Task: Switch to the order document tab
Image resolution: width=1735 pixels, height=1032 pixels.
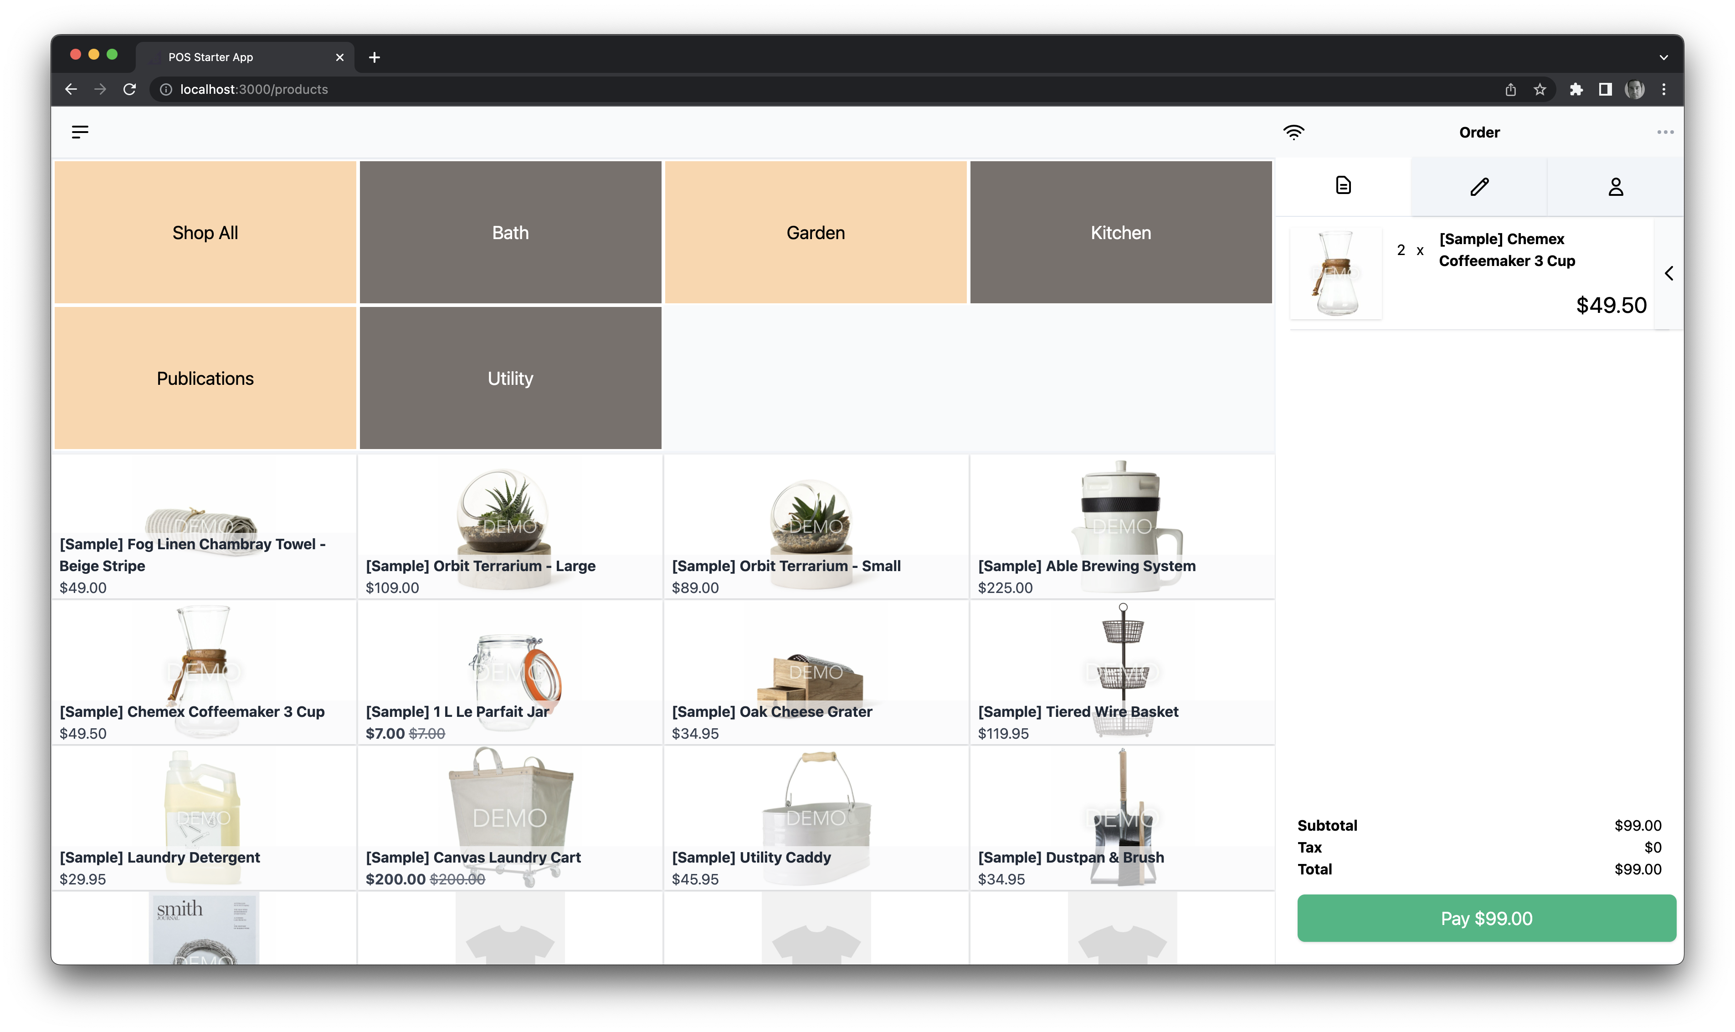Action: pos(1343,186)
